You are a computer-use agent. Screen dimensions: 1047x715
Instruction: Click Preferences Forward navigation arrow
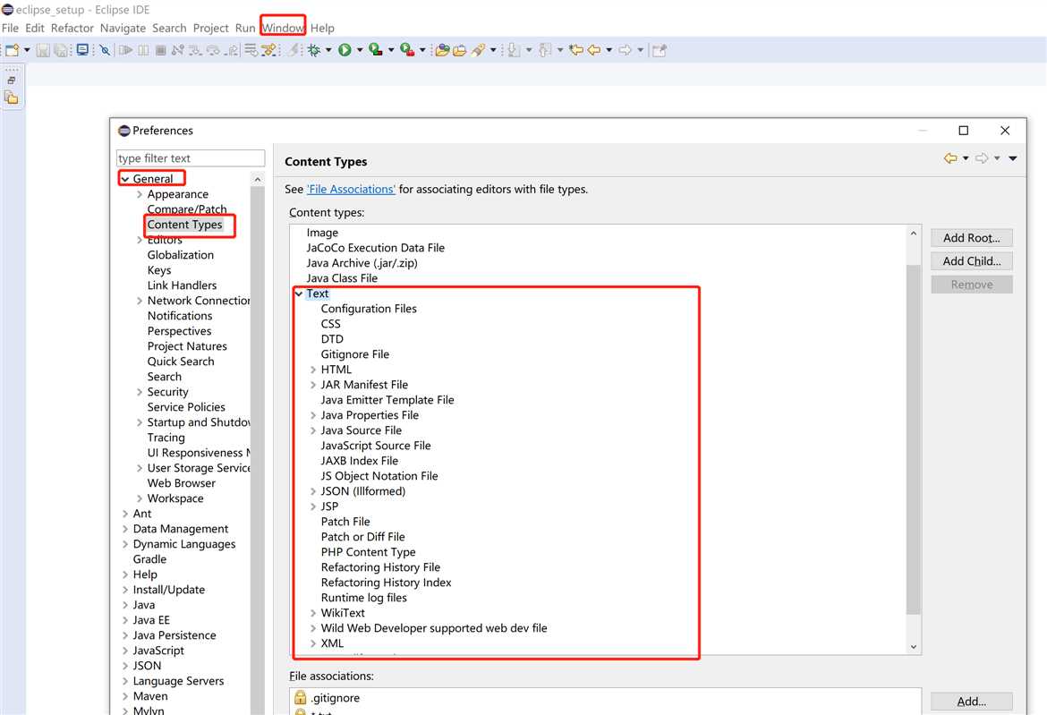click(x=982, y=158)
